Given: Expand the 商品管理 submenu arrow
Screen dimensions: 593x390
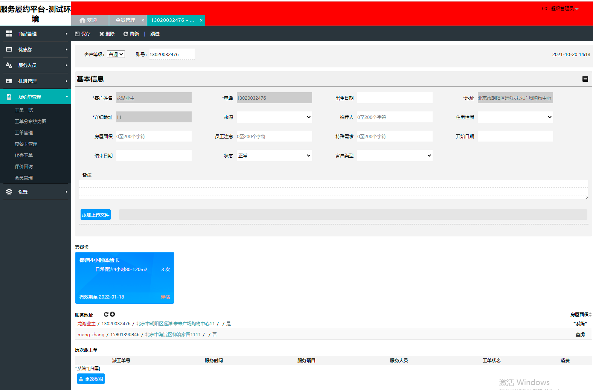Looking at the screenshot, I should click(66, 34).
